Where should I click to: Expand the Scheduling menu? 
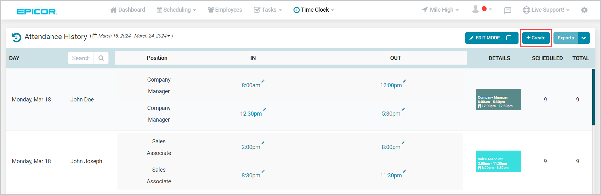coord(195,10)
